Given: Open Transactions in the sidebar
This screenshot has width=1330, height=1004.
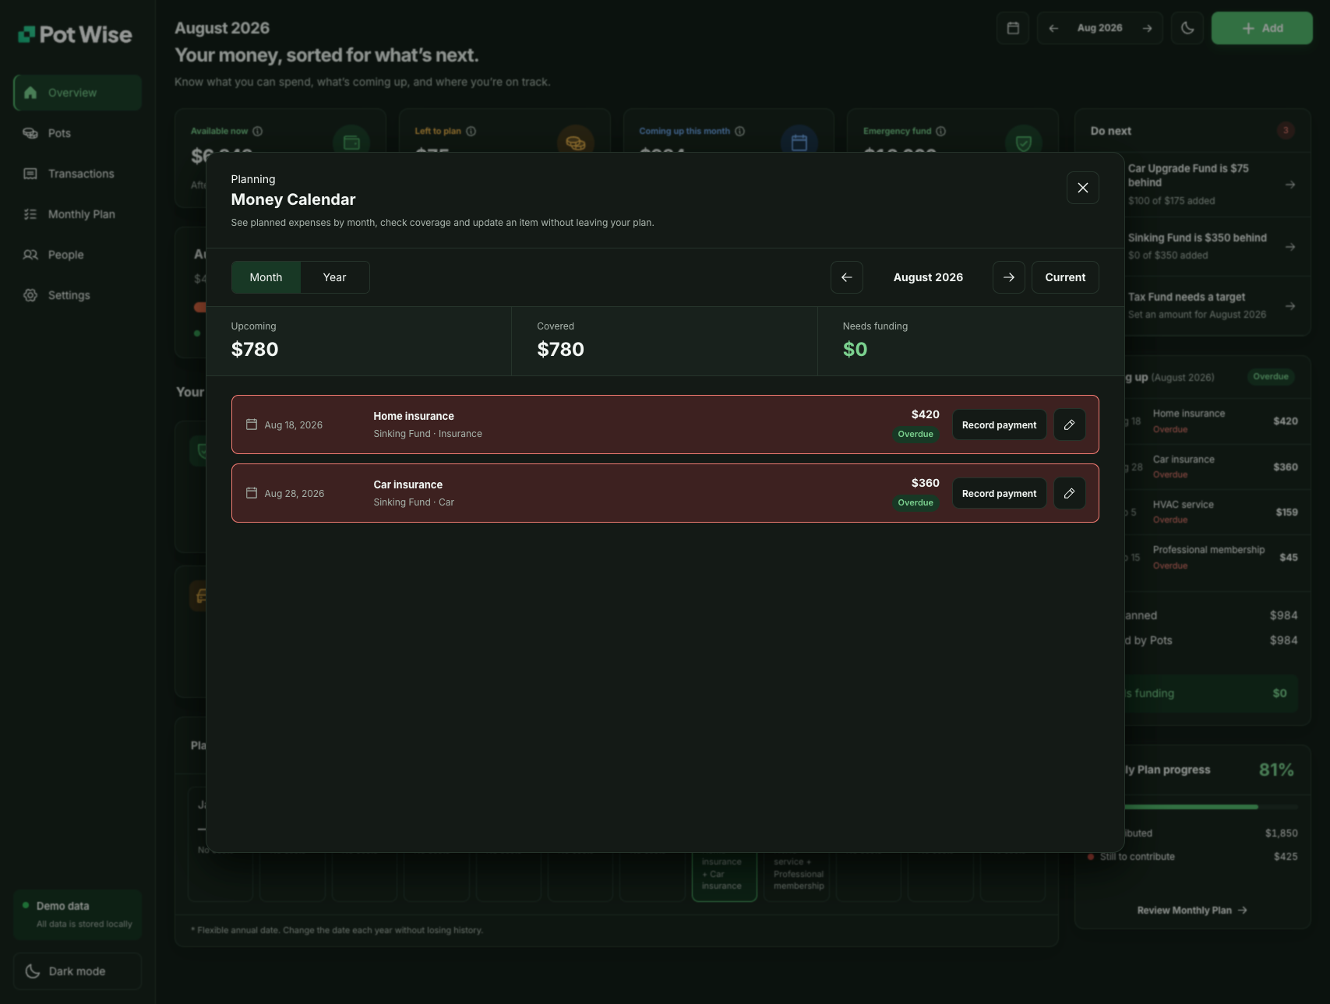Looking at the screenshot, I should pos(77,174).
